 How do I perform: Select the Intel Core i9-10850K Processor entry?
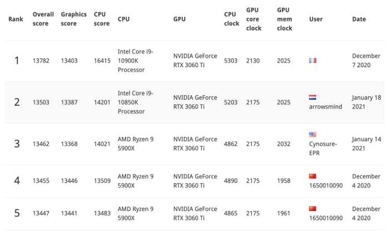[136, 102]
